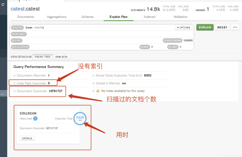Click the RESET button
Viewport: 242px width, 157px height.
point(222,27)
